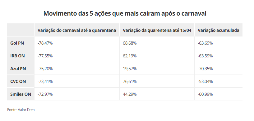Click the table title about carnaval stocks
The width and height of the screenshot is (254, 121).
point(125,13)
